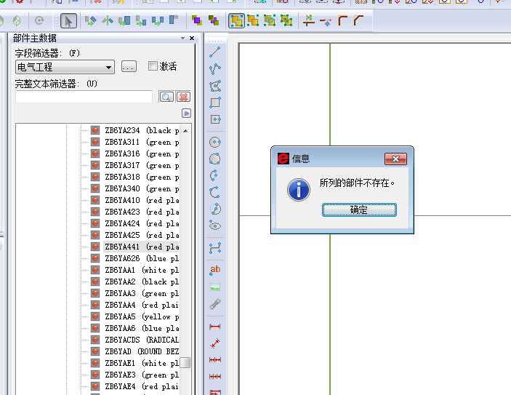Select the Line drawing tool

click(x=214, y=52)
